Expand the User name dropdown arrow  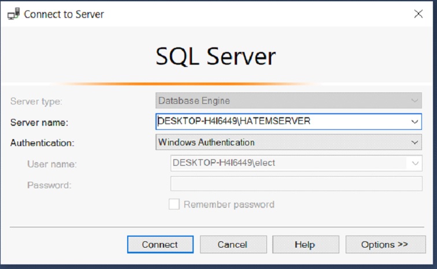coord(415,163)
